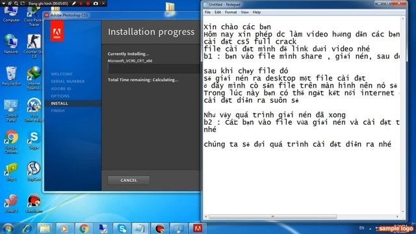Image resolution: width=416 pixels, height=234 pixels.
Task: Click the region-select rectangle icon in recorder toolbar
Action: point(23,3)
